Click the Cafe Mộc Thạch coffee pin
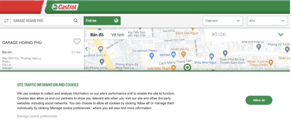Viewport: 291px width, 130px height. 173,68
